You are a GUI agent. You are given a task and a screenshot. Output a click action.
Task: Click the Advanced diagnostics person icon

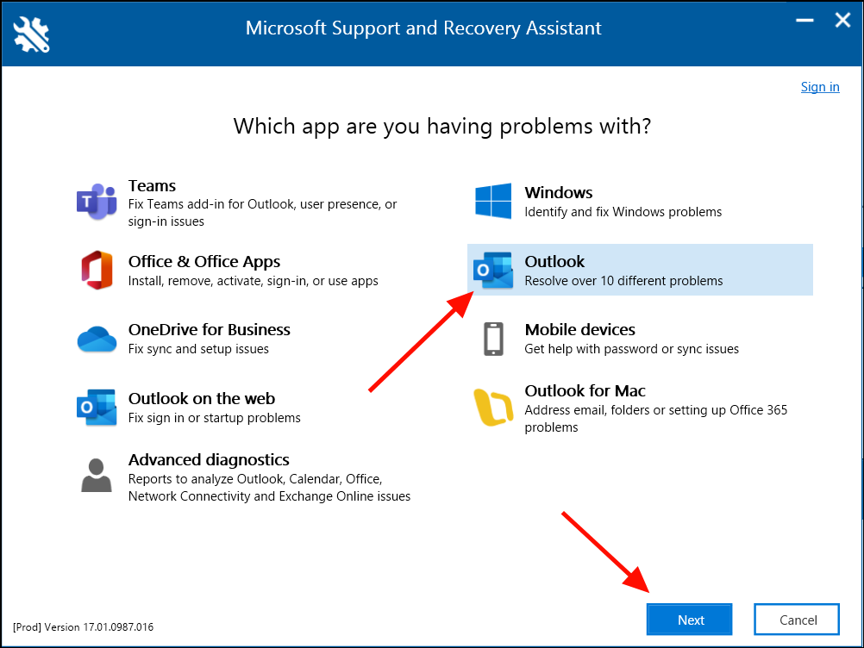(x=97, y=475)
